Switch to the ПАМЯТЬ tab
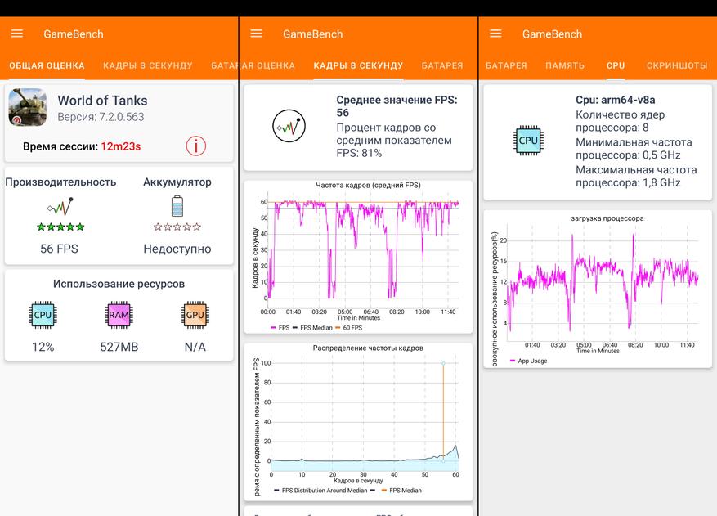Image resolution: width=717 pixels, height=516 pixels. pos(565,65)
